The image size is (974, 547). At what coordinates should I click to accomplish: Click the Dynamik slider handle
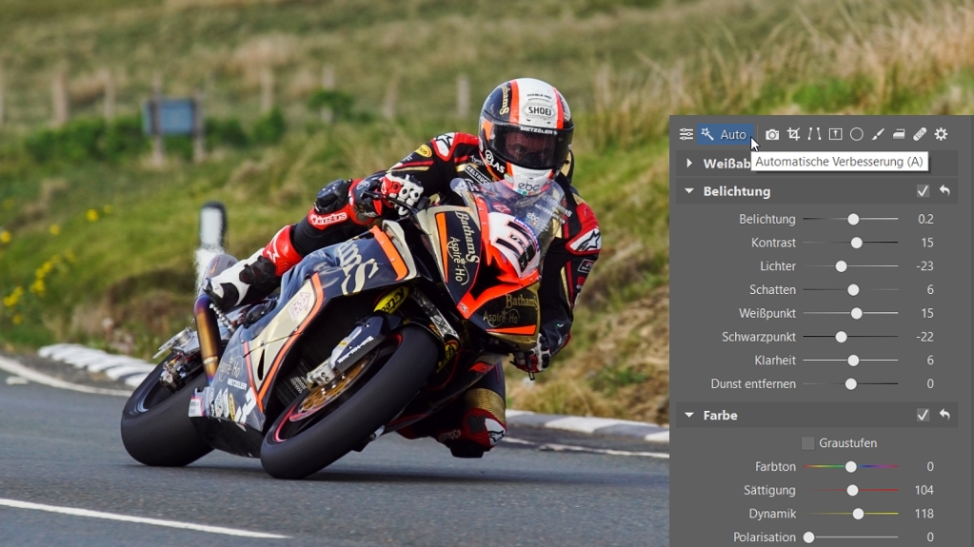point(858,514)
